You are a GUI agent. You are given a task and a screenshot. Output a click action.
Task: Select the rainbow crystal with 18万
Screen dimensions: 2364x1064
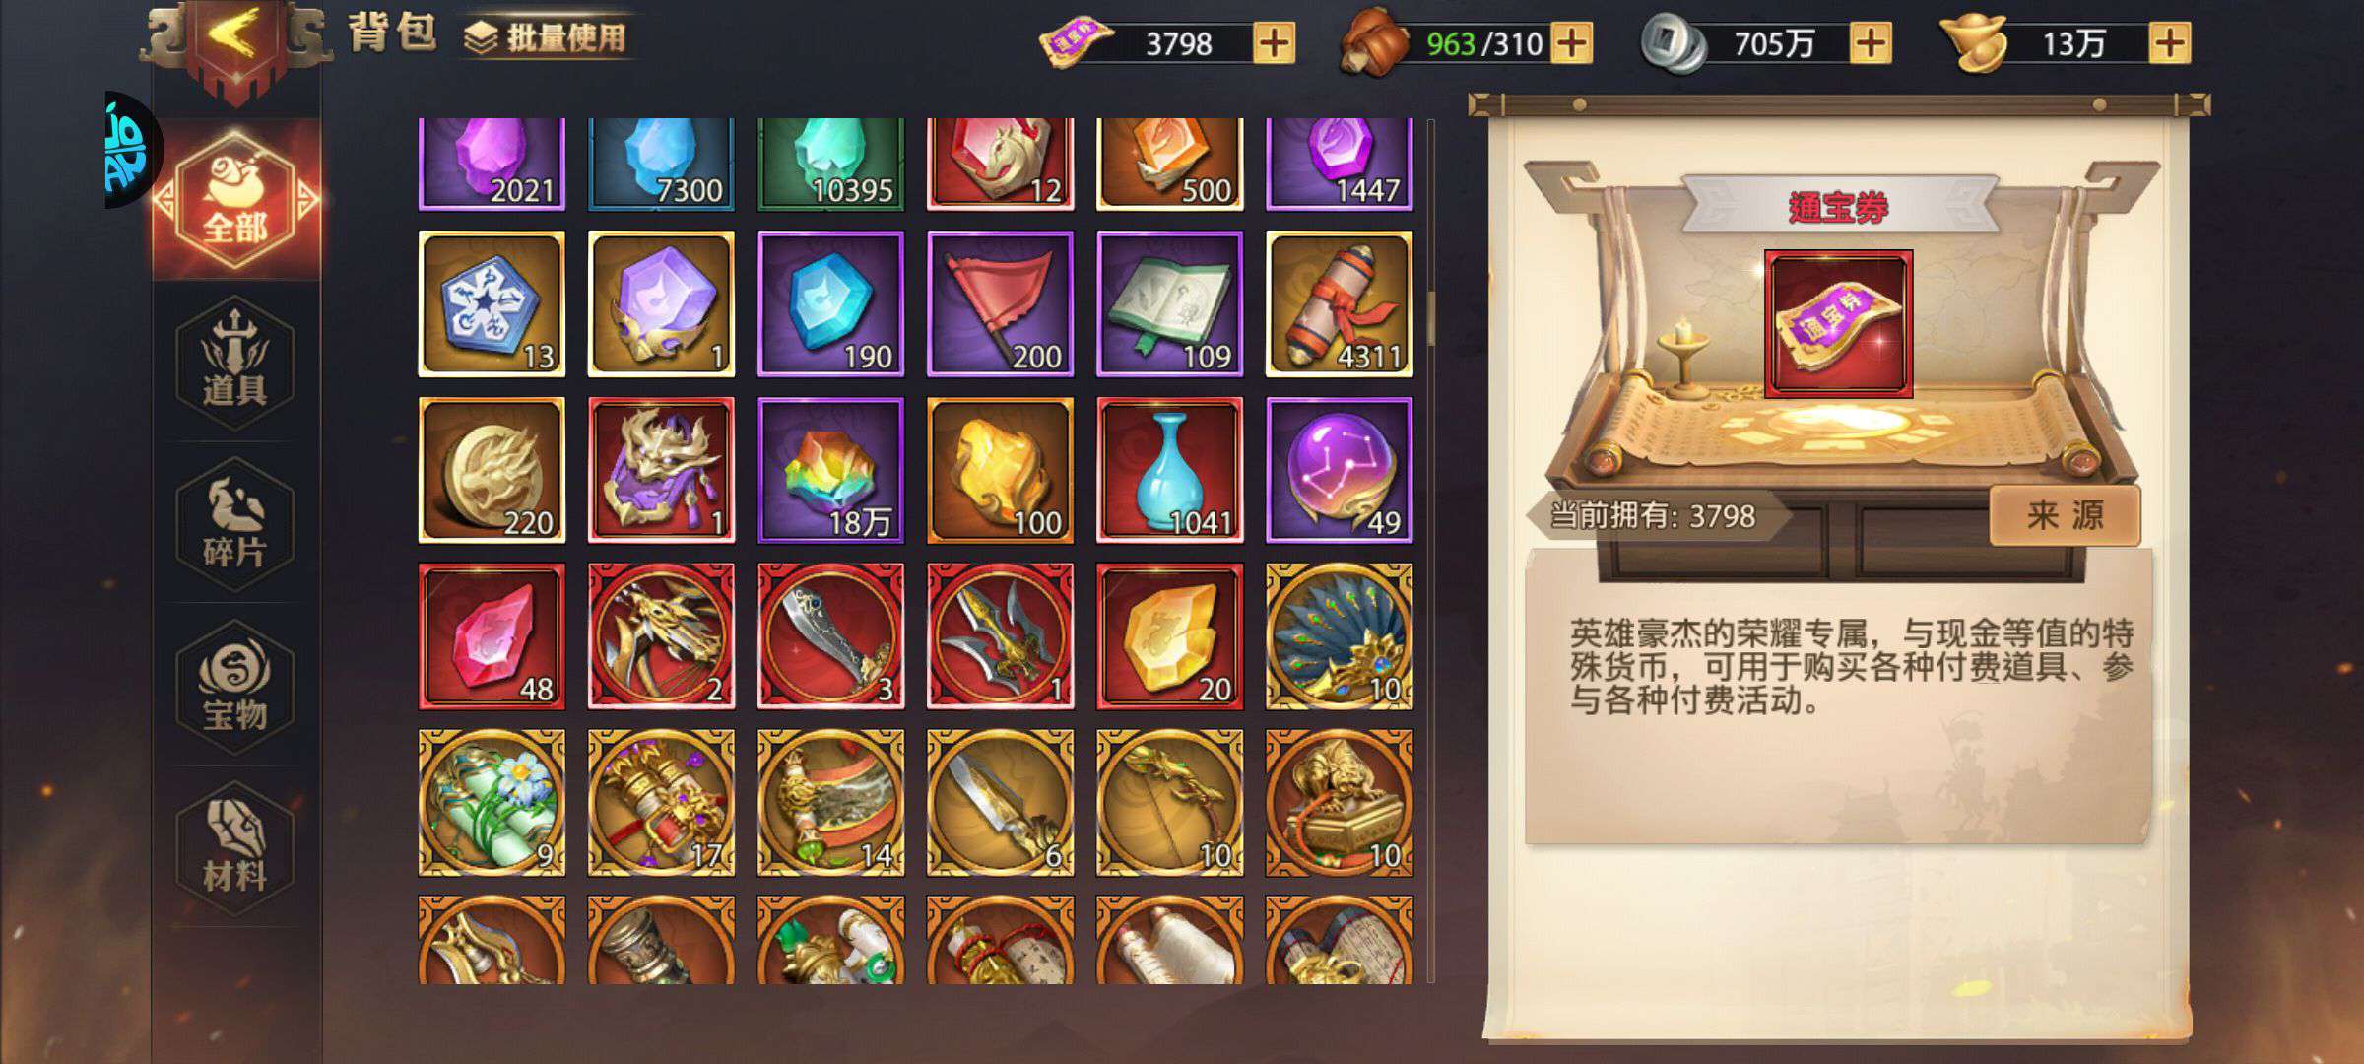point(830,470)
